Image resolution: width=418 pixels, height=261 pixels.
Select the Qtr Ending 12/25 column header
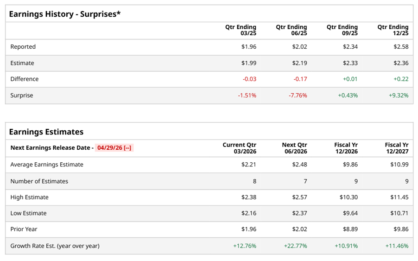pos(393,30)
